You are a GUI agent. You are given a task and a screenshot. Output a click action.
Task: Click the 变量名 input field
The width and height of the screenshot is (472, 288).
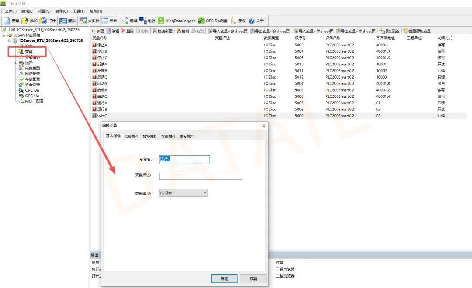pyautogui.click(x=184, y=159)
